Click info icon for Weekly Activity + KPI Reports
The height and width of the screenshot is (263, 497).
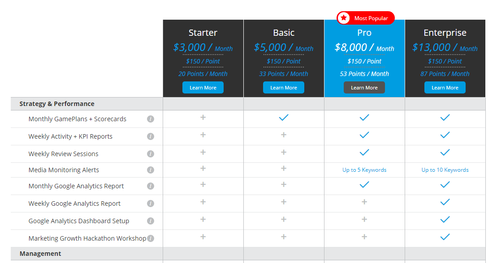coord(151,136)
